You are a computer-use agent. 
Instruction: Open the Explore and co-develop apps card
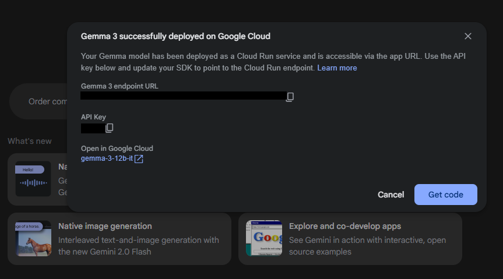pyautogui.click(x=350, y=239)
